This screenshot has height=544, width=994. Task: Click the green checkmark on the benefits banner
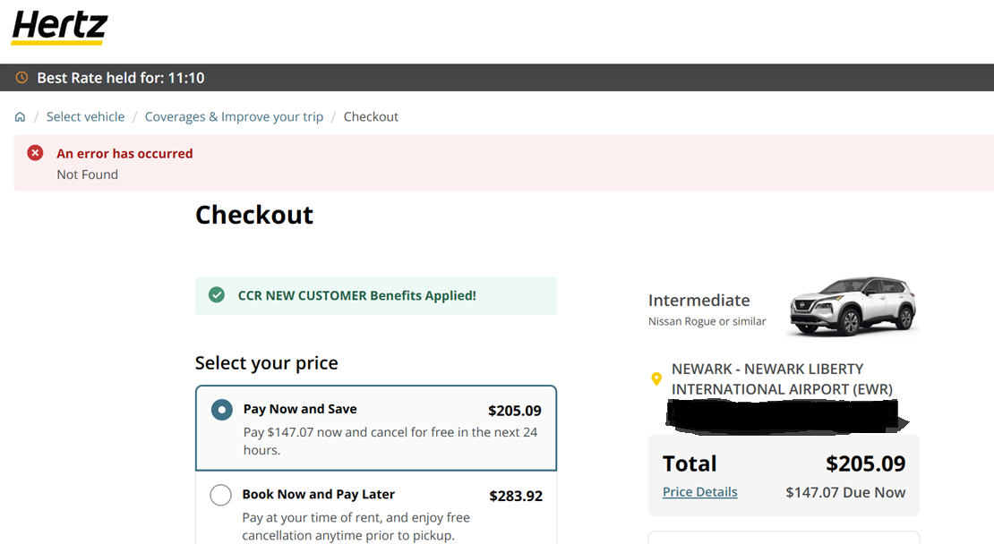[x=216, y=295]
